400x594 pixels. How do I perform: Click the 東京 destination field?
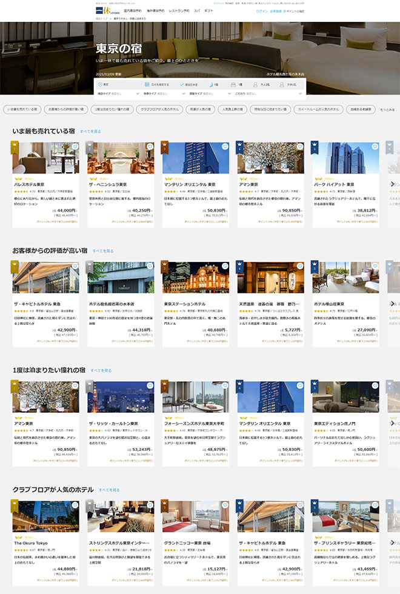click(x=118, y=84)
